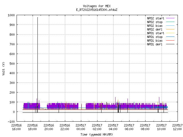
Task: Click the 10:00 x-axis tick label
Action: click(161, 129)
